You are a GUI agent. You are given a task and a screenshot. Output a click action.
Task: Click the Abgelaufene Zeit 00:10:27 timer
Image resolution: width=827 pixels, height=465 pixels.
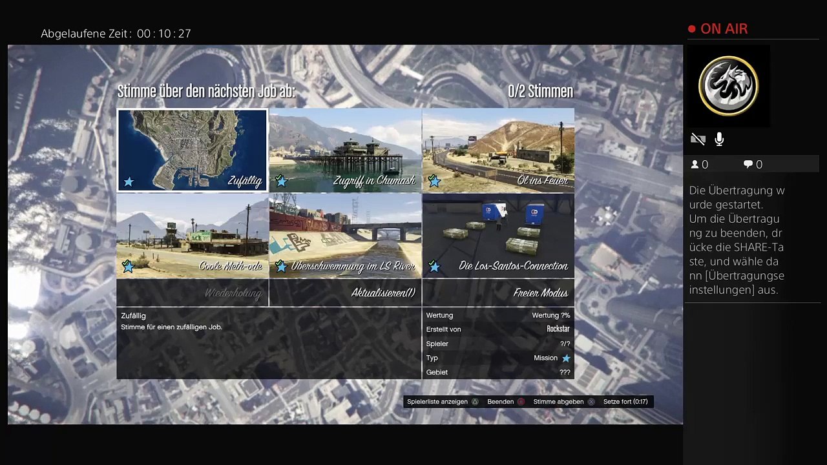[x=116, y=34]
